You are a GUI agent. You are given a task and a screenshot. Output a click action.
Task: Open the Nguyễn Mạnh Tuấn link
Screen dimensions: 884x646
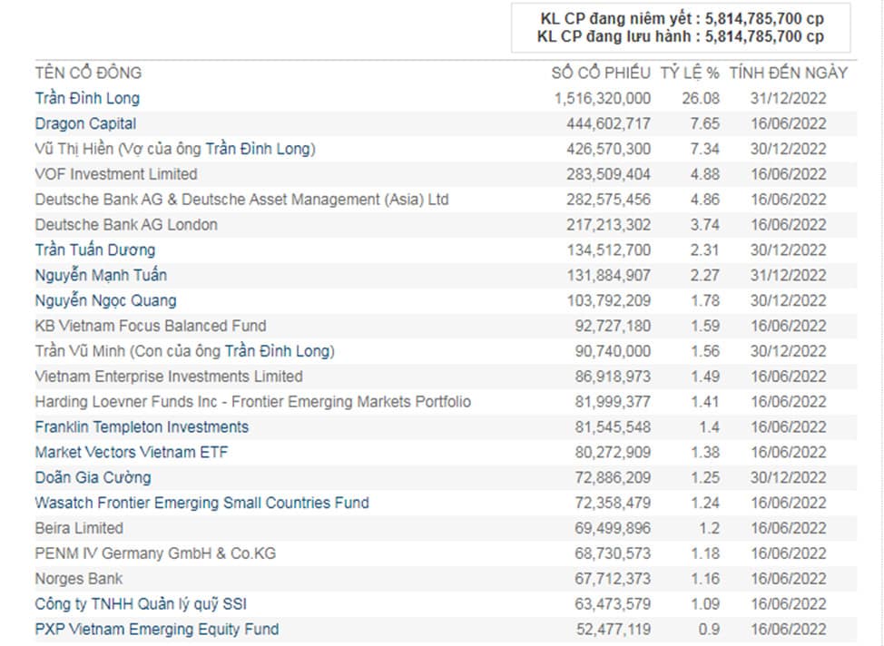tap(101, 275)
